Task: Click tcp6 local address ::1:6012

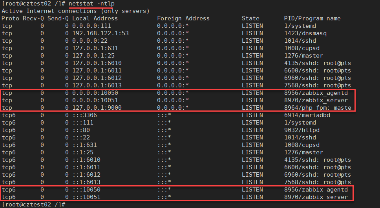Action: (x=86, y=175)
